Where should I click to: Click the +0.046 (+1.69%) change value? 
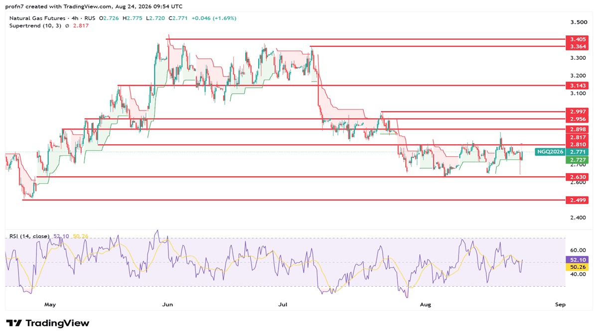tap(214, 18)
